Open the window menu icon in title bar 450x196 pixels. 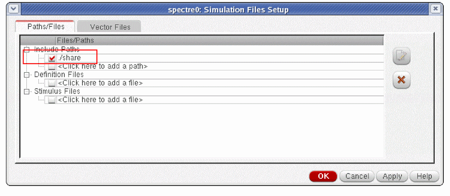click(13, 10)
